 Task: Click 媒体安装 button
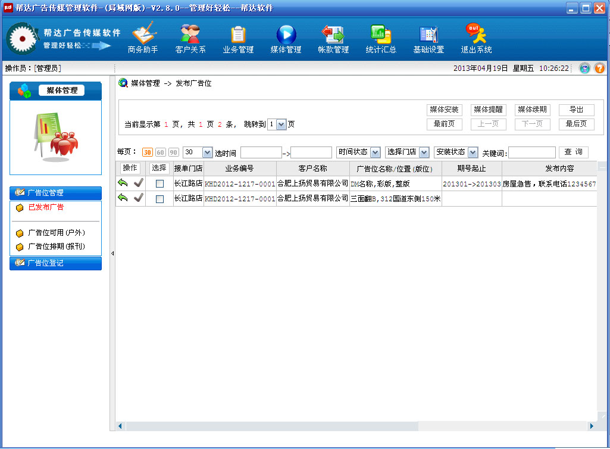tap(445, 110)
